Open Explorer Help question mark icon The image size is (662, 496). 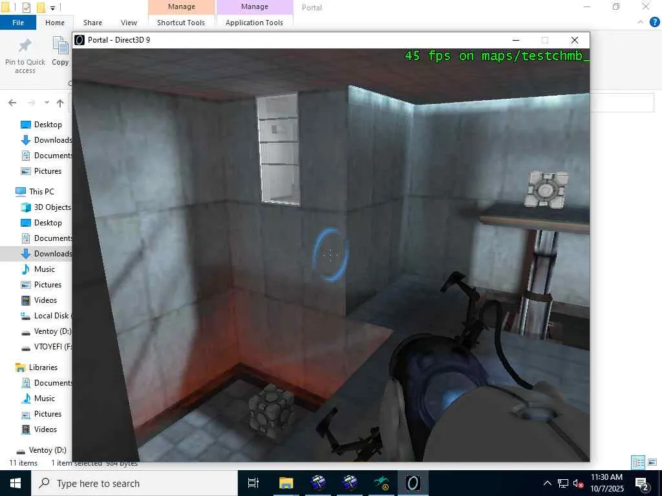654,23
